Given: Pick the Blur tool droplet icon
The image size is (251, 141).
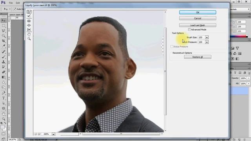Looking at the screenshot, I should (4, 82).
